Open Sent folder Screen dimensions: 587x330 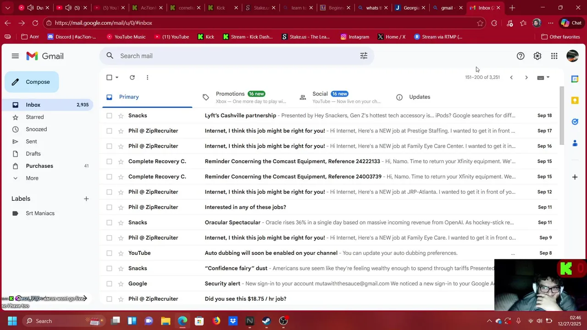pyautogui.click(x=31, y=142)
